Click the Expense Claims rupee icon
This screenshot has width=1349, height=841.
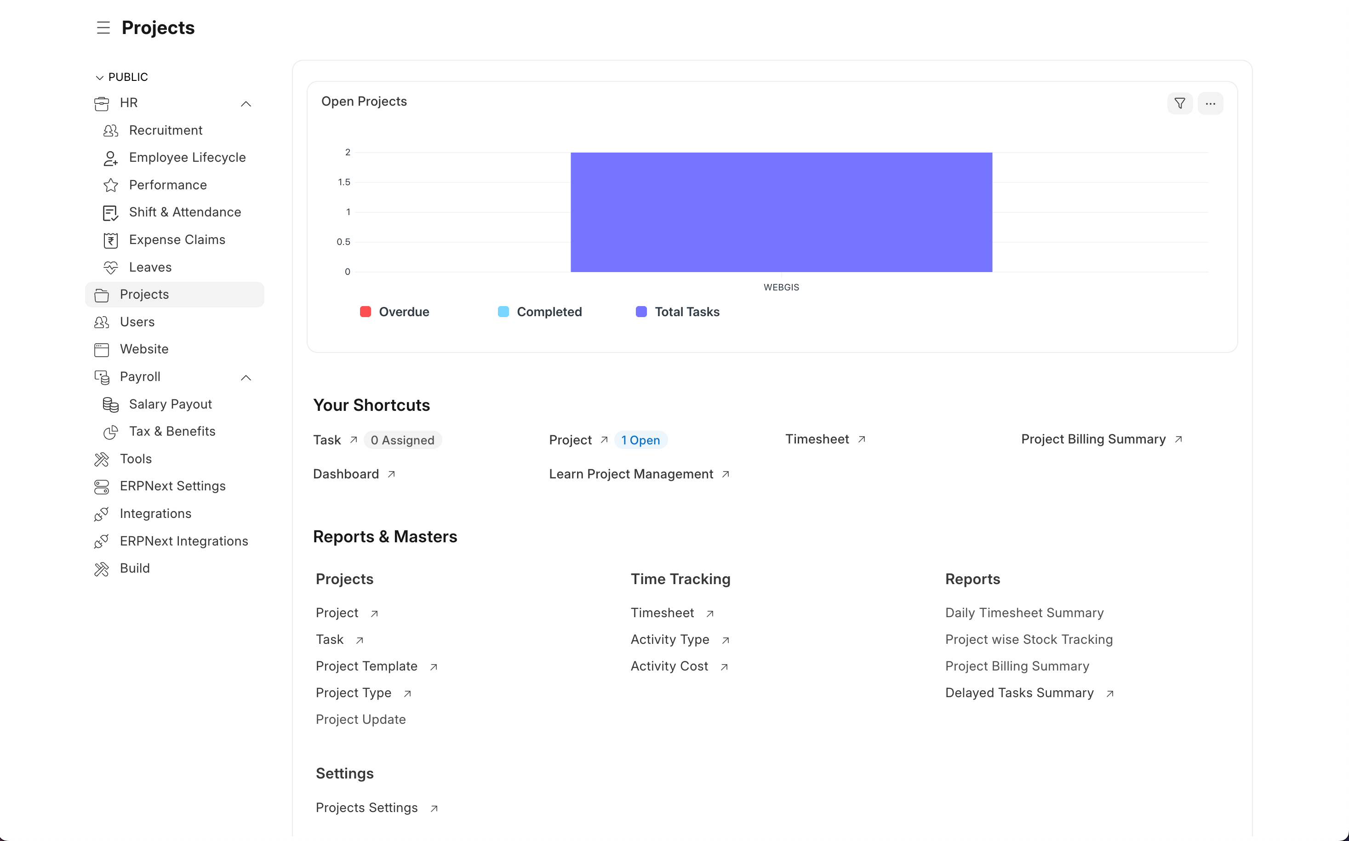111,240
